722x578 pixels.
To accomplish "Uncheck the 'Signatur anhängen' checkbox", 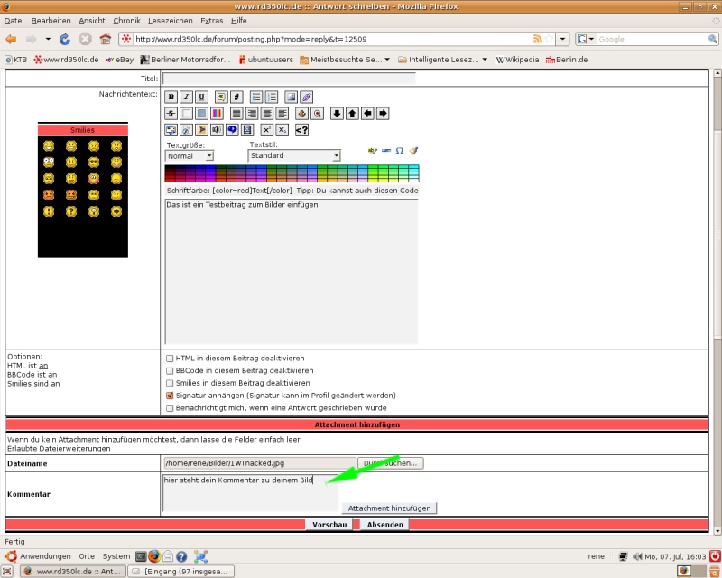I will (x=170, y=396).
